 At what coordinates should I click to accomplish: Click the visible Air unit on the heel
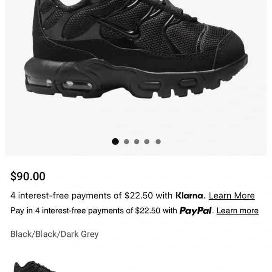(60, 83)
